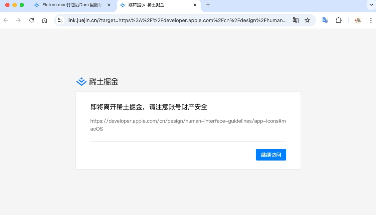This screenshot has width=376, height=215.
Task: Go back to the previous page
Action: [x=6, y=20]
